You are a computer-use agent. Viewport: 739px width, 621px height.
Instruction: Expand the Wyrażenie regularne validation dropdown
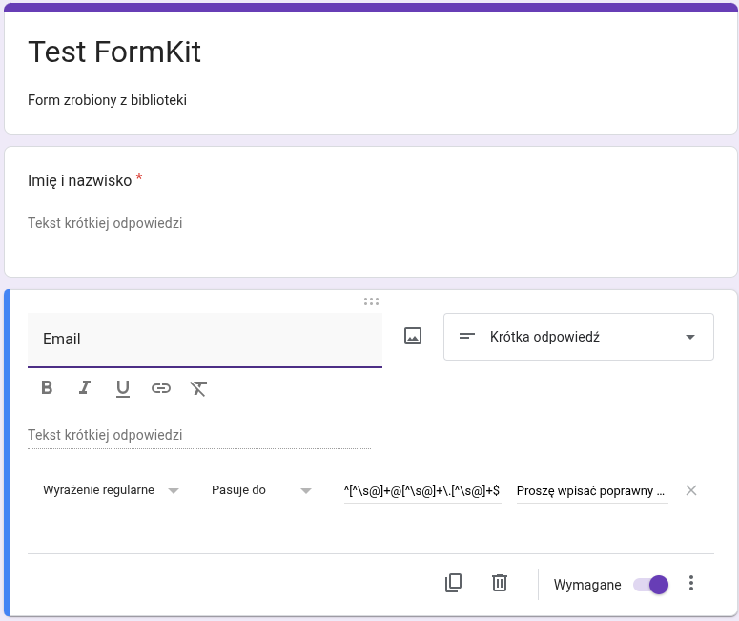(x=111, y=490)
